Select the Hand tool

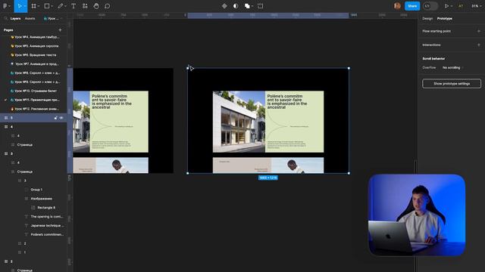click(x=96, y=6)
